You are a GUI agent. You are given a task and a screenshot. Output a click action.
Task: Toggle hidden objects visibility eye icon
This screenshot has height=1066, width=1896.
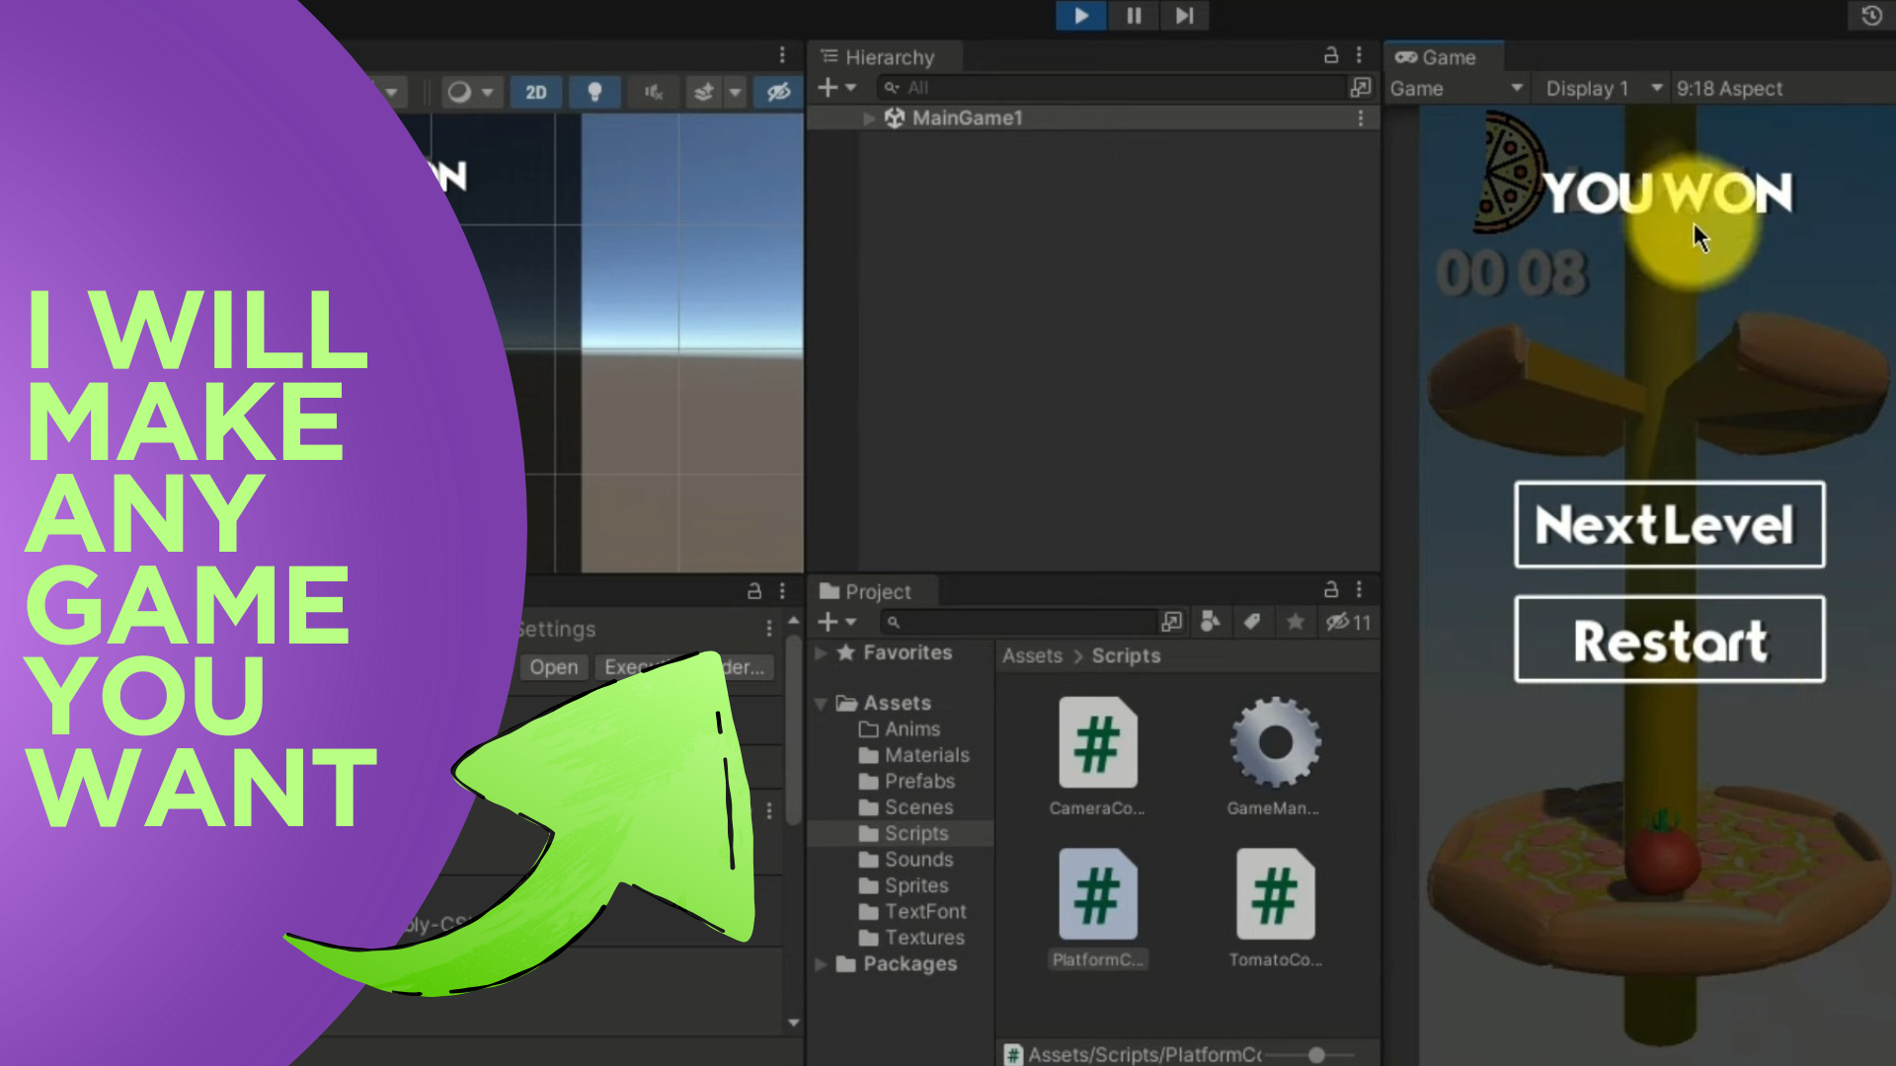click(x=778, y=92)
